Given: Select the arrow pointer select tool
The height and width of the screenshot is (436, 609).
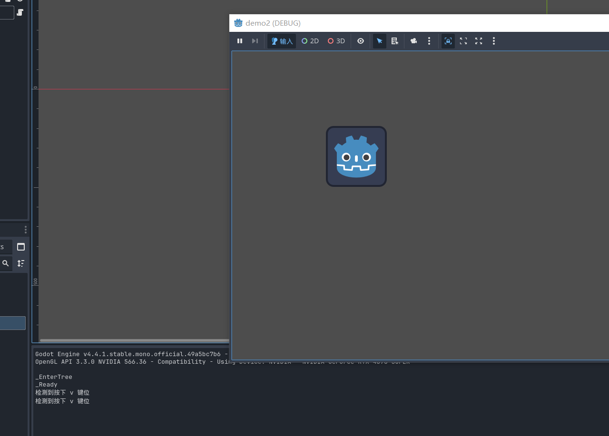Looking at the screenshot, I should coord(380,41).
